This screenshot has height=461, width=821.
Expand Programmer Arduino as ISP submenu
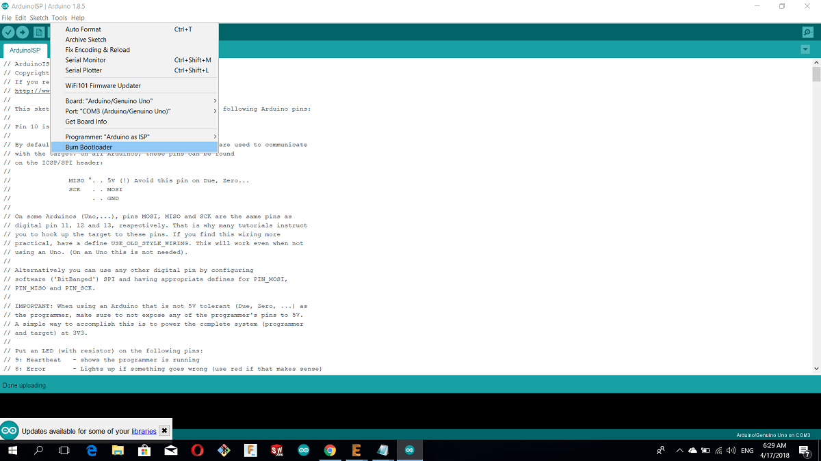click(x=135, y=137)
